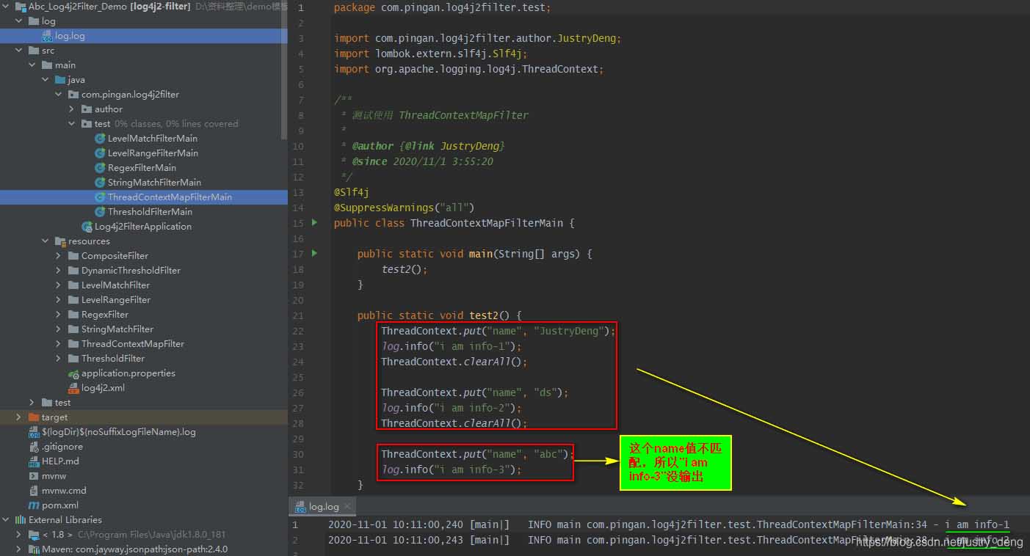The width and height of the screenshot is (1030, 556).
Task: Expand the target folder arrow
Action: coord(19,417)
